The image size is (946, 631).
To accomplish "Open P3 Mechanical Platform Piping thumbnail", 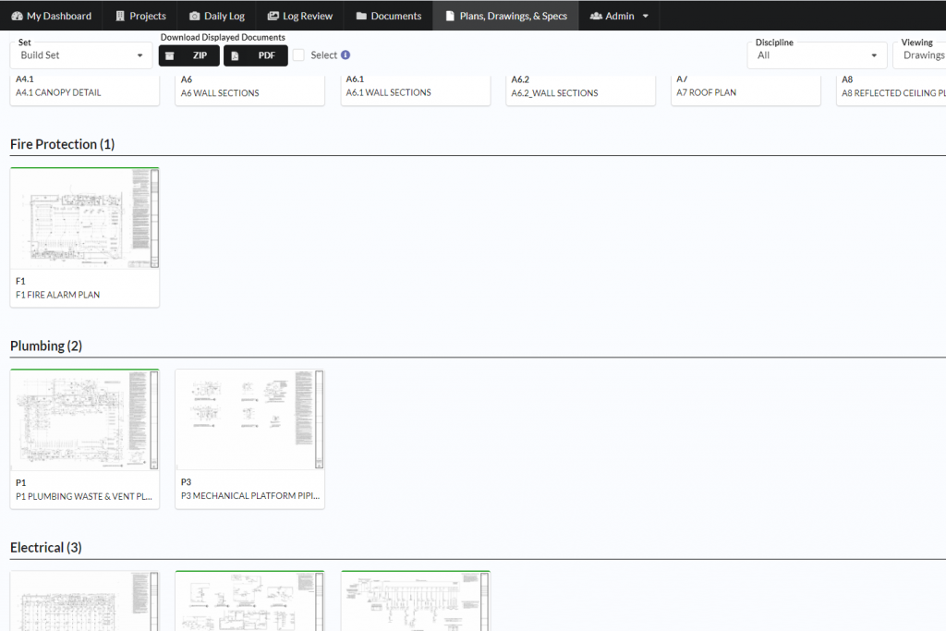I will click(x=249, y=419).
